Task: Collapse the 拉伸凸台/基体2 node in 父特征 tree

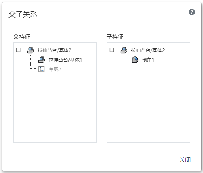Action: pyautogui.click(x=18, y=50)
